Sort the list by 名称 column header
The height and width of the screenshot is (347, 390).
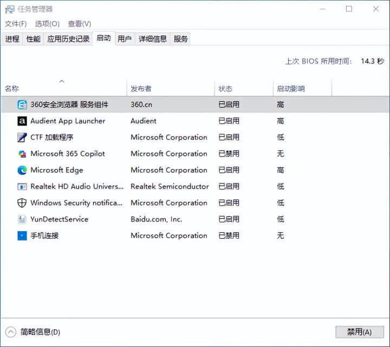pos(64,88)
